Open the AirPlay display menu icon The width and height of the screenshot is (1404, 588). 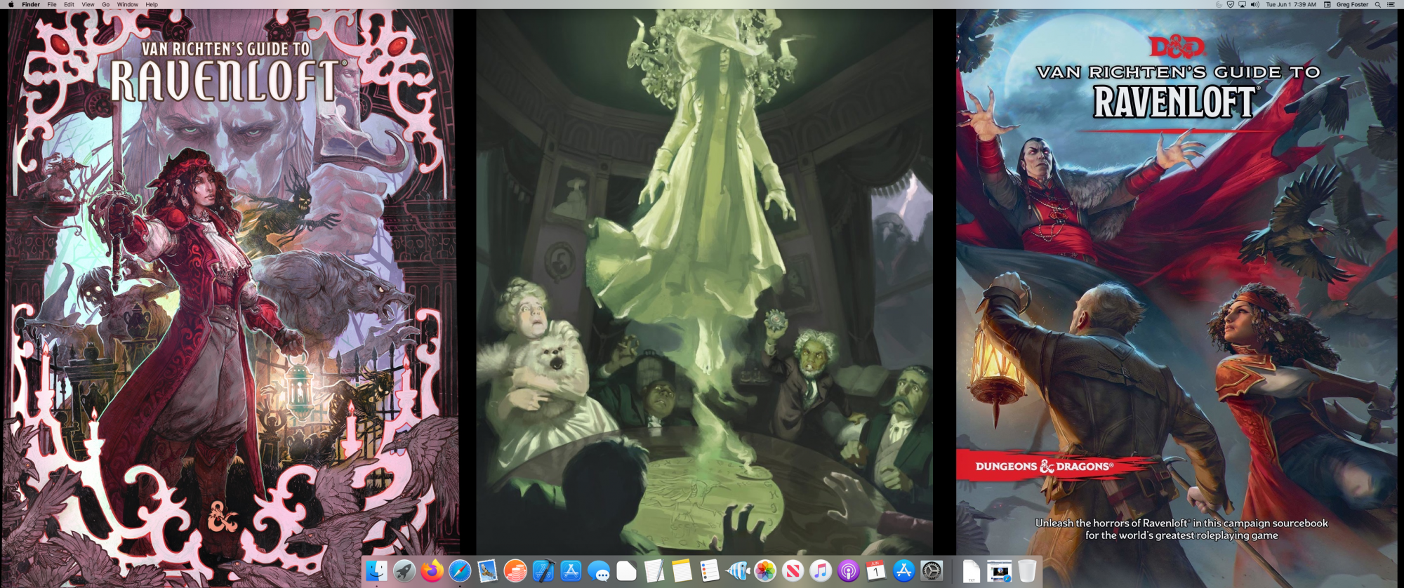click(1242, 4)
